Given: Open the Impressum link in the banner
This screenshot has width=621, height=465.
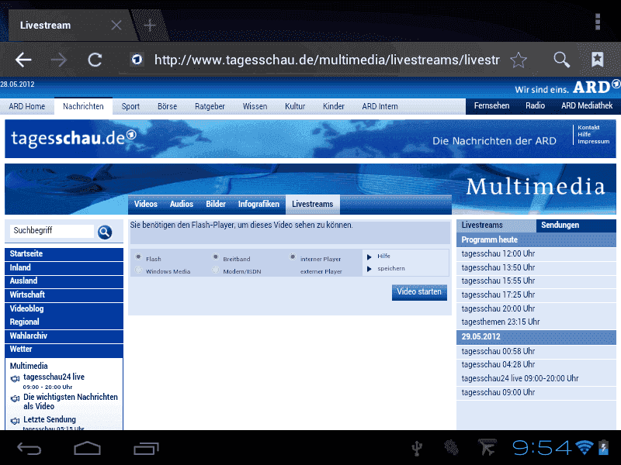Looking at the screenshot, I should click(x=593, y=141).
